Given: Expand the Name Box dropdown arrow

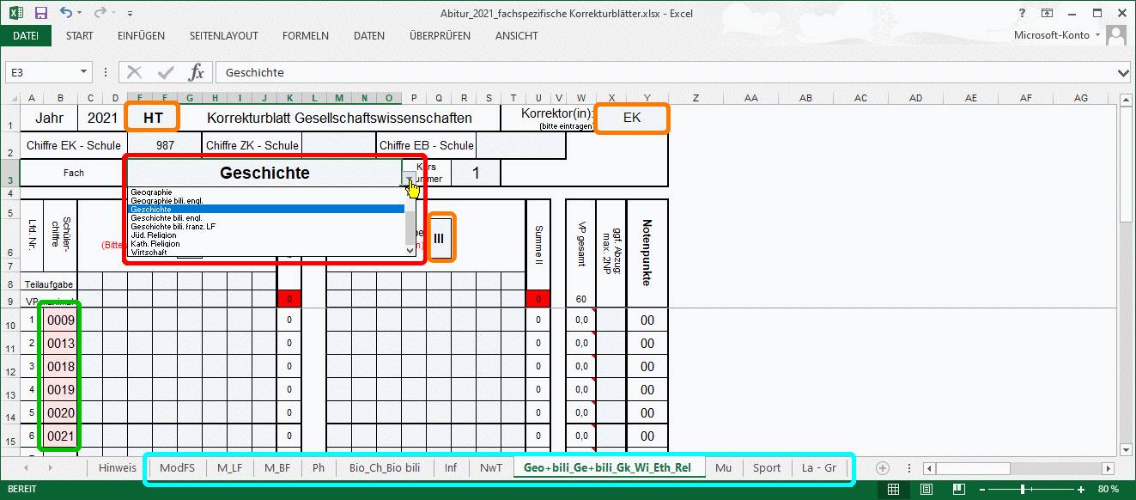Looking at the screenshot, I should 84,72.
